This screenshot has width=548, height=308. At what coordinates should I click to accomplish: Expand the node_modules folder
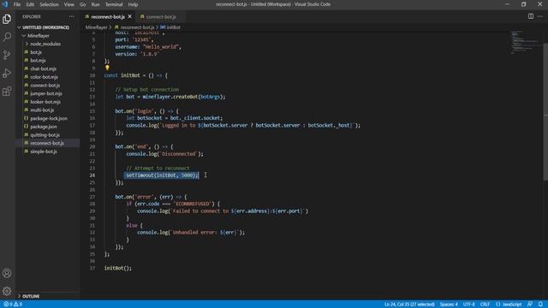[45, 44]
